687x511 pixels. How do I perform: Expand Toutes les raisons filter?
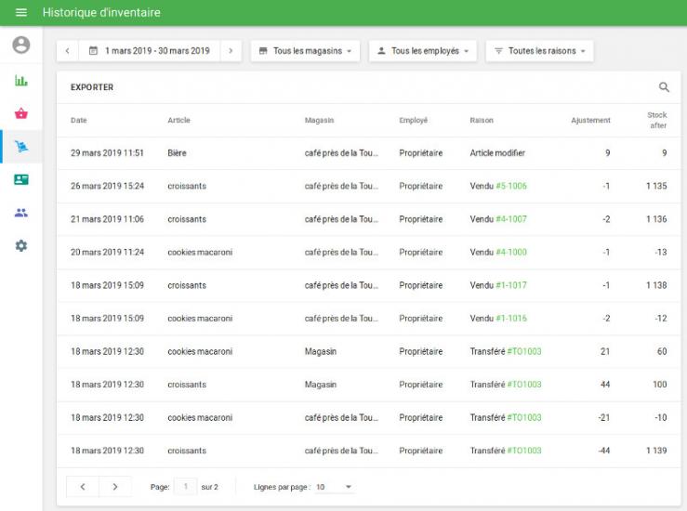click(539, 51)
